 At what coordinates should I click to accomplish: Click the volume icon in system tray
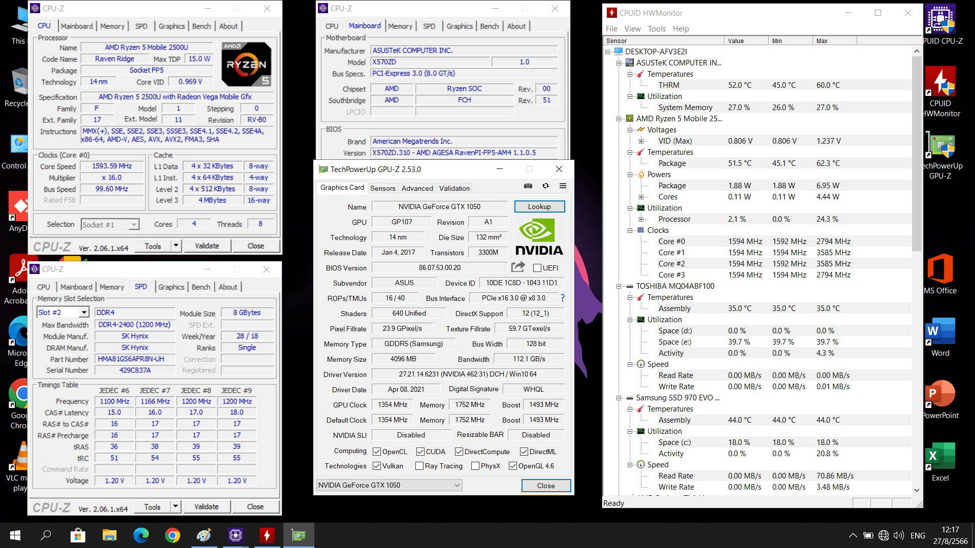[898, 535]
